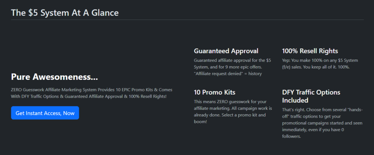
Task: Click the divider line under the title
Action: 187,20
